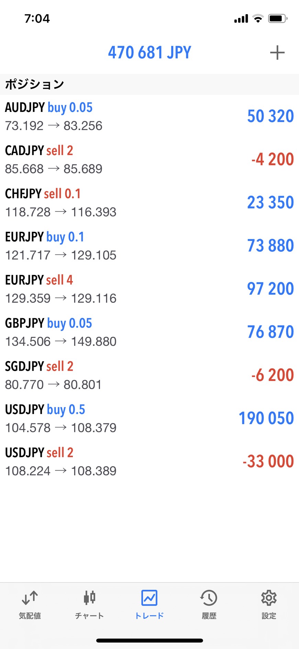Tap the battery icon in status bar
299x649 pixels.
tap(278, 19)
